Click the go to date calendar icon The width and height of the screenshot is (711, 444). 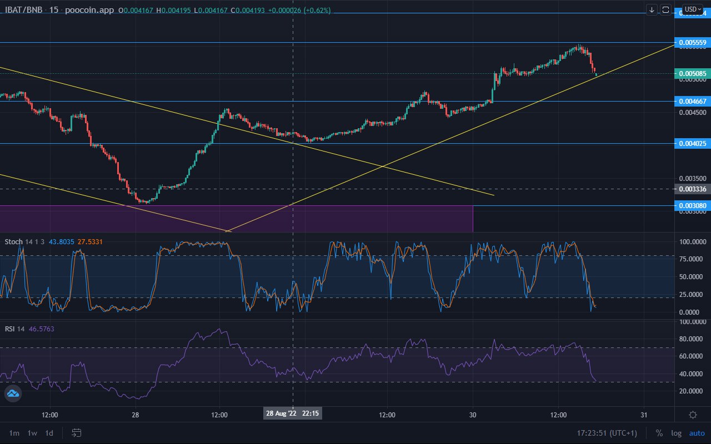77,433
